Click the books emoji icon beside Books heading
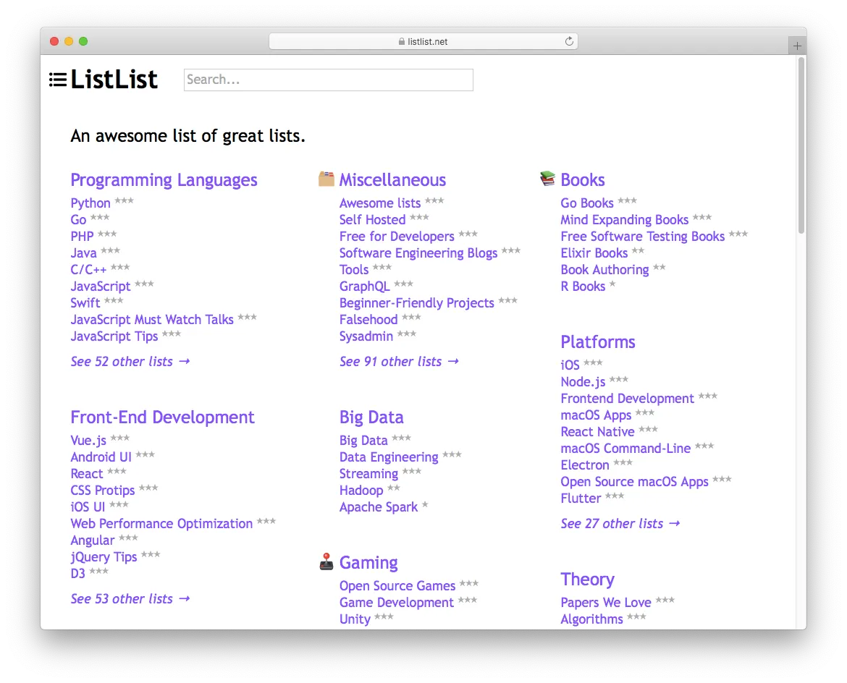Image resolution: width=847 pixels, height=683 pixels. tap(548, 179)
